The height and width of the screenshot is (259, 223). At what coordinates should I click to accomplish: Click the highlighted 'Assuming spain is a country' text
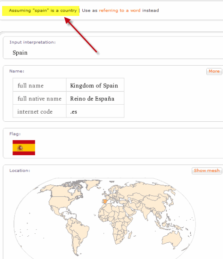42,11
